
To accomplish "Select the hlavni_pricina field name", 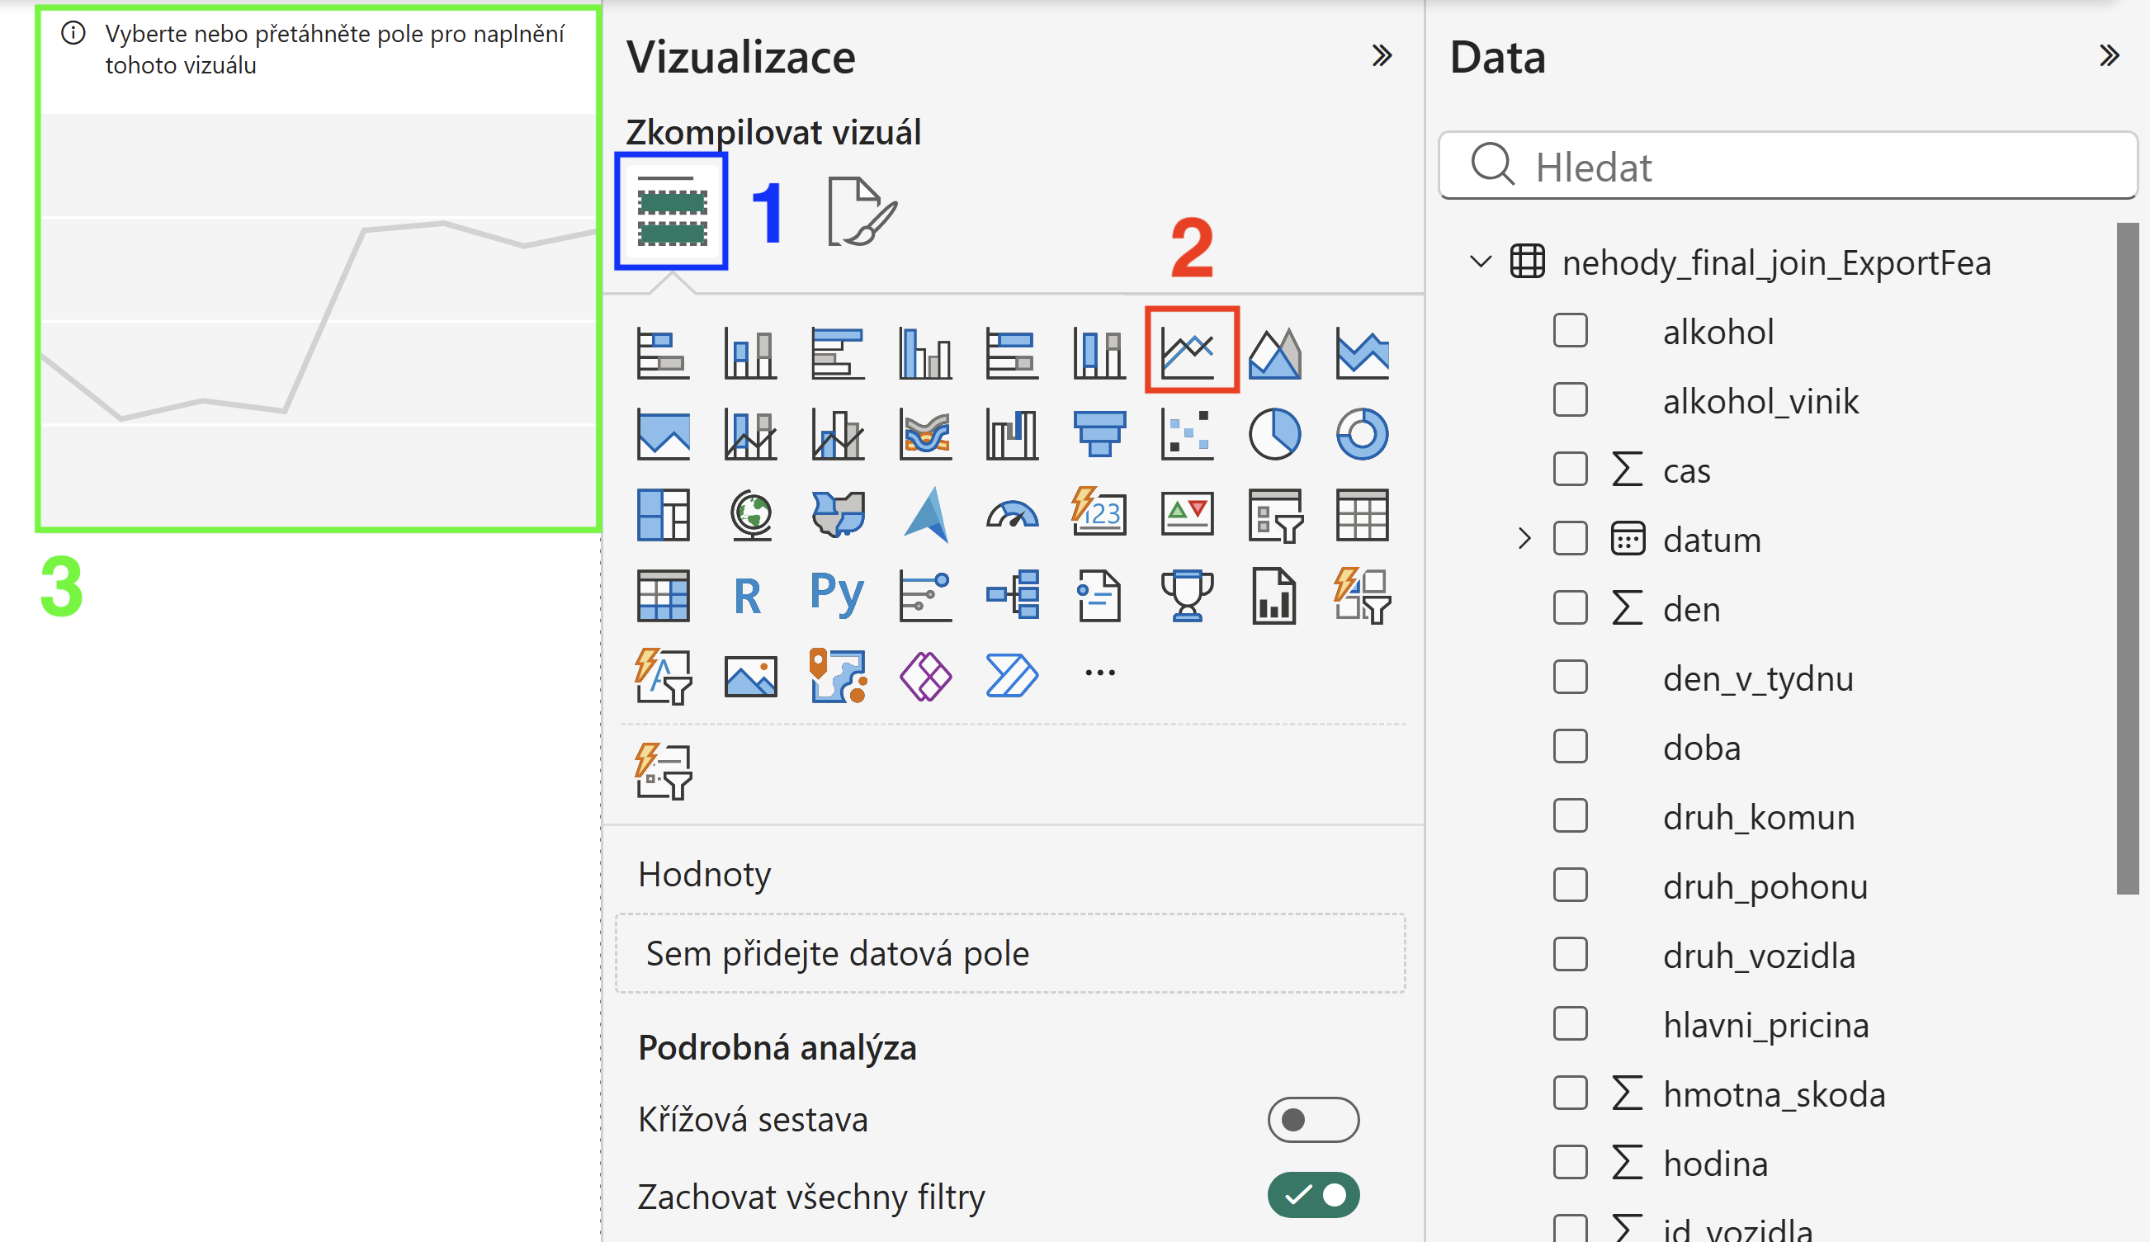I will pos(1765,1025).
